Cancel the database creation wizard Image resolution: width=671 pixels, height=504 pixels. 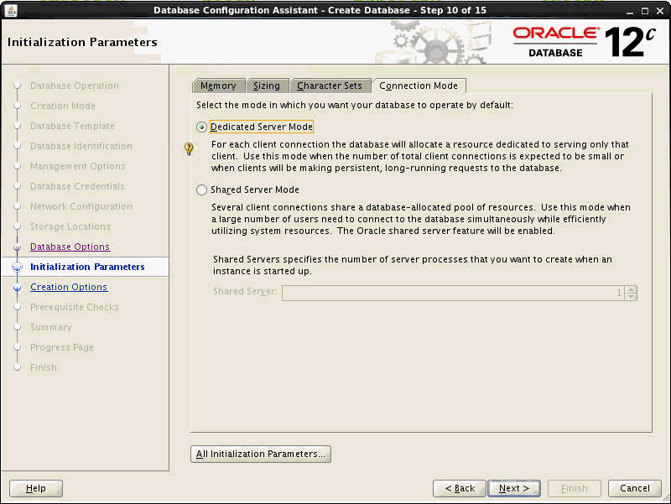[x=635, y=489]
